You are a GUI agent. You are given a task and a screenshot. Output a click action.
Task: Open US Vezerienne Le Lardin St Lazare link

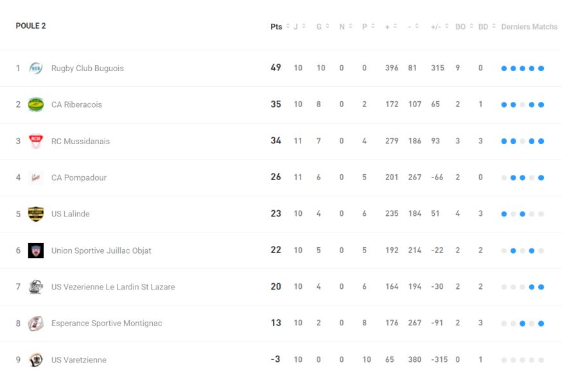click(x=113, y=287)
